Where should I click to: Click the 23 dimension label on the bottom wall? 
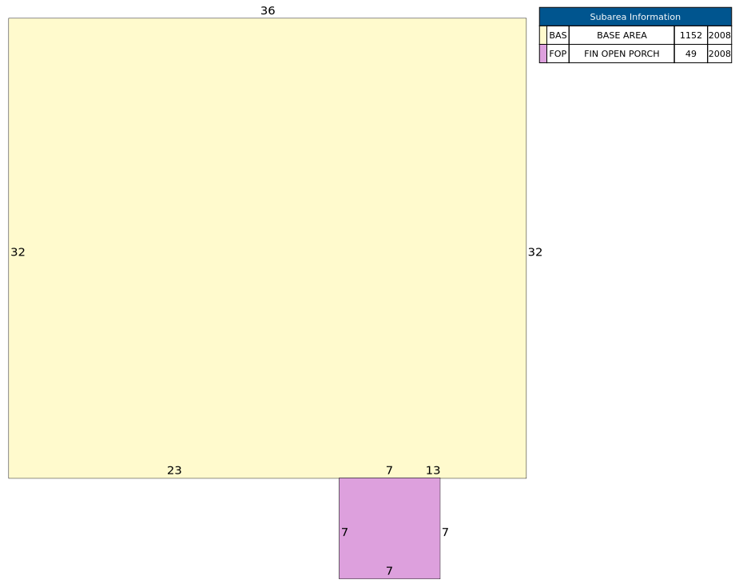click(174, 470)
